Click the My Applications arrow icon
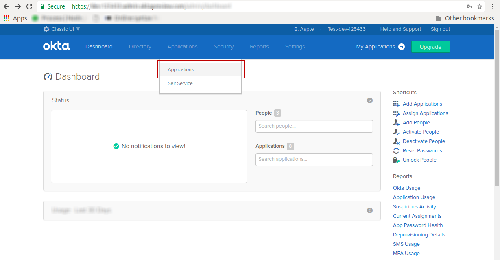This screenshot has width=500, height=260. [x=401, y=47]
